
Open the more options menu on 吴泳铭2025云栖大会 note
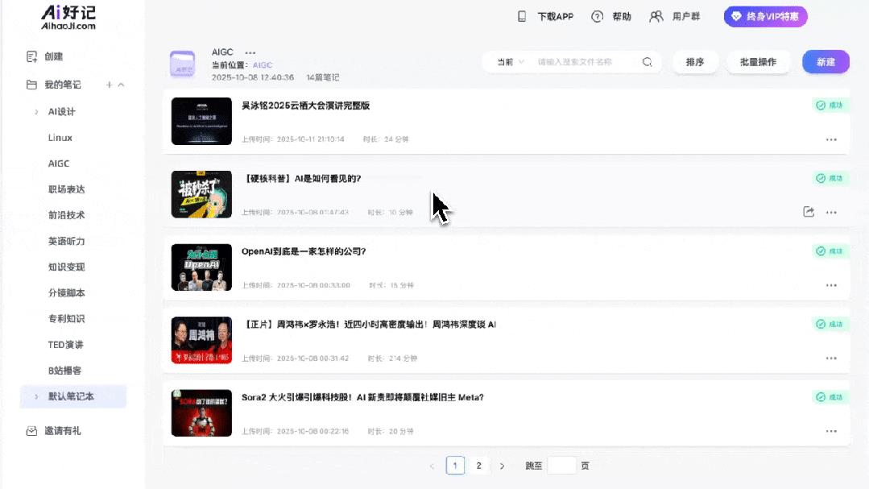coord(831,139)
